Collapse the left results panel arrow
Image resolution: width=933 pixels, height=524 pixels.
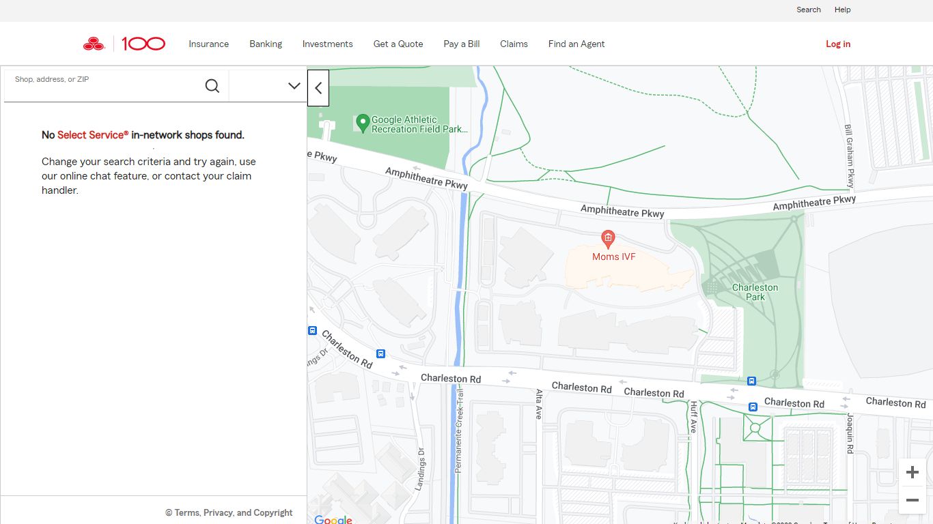[318, 88]
